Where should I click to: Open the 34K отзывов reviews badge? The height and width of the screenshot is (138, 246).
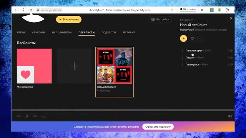pyautogui.click(x=188, y=9)
